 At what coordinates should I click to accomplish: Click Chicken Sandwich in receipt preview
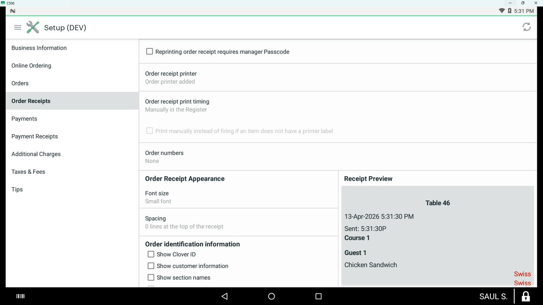371,265
